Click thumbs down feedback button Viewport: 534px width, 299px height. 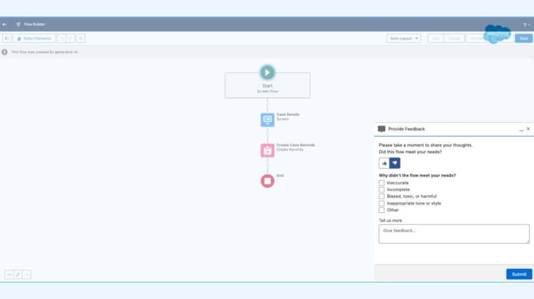pos(395,163)
